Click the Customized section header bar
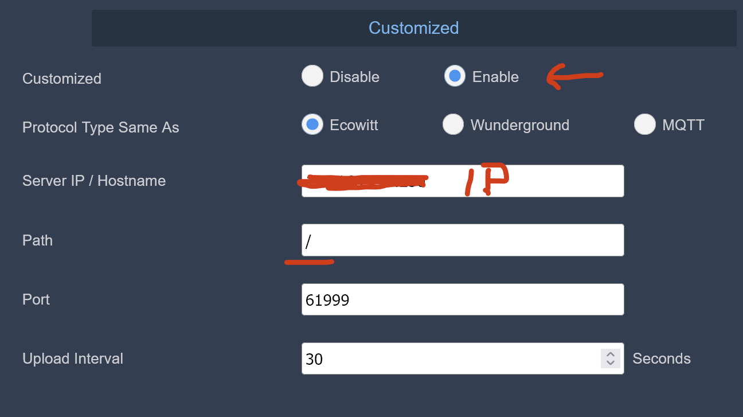 (x=414, y=28)
